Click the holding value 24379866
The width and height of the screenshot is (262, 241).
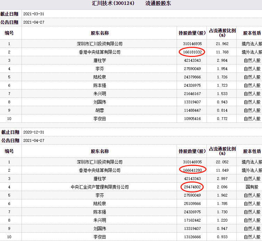pyautogui.click(x=192, y=77)
